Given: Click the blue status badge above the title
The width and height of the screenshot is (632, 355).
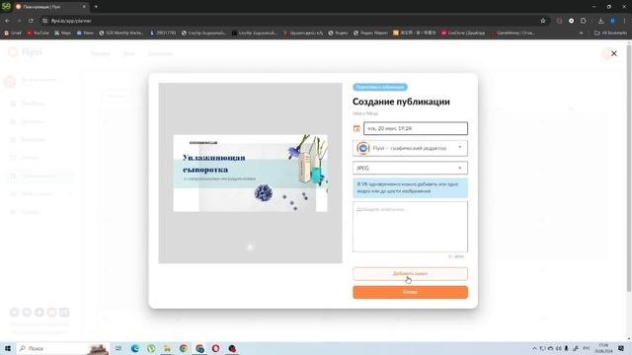Looking at the screenshot, I should click(x=380, y=87).
